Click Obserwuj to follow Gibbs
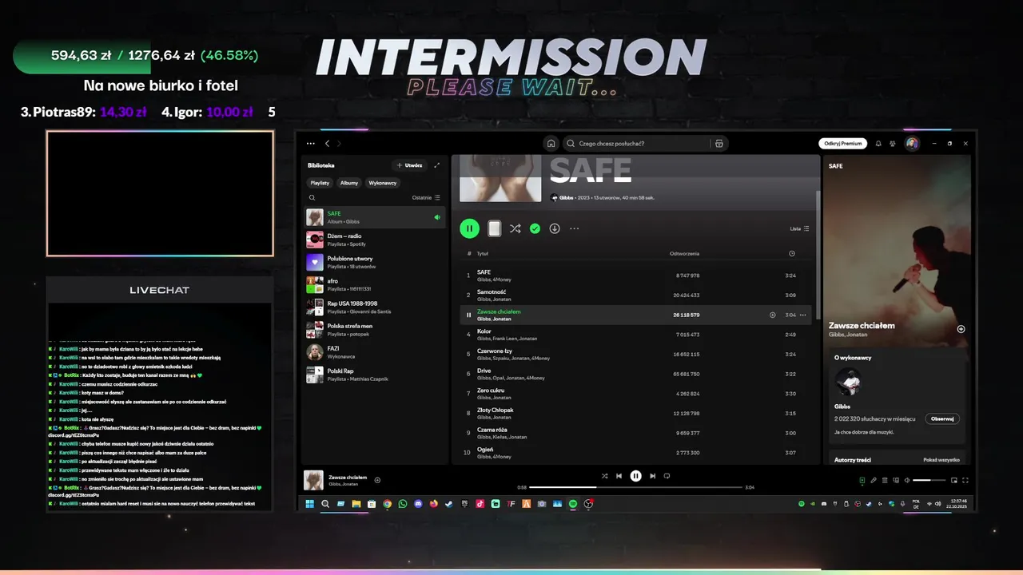Image resolution: width=1023 pixels, height=575 pixels. [942, 418]
